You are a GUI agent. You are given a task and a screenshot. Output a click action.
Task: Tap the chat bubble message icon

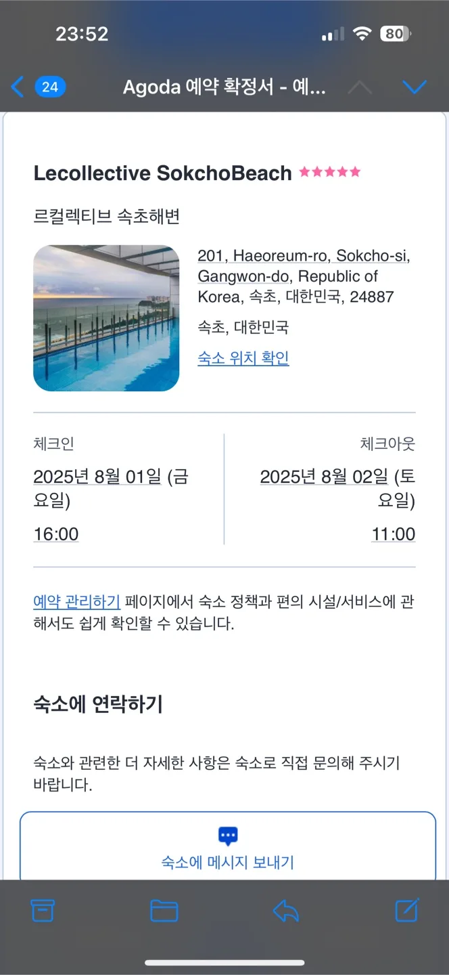[228, 836]
